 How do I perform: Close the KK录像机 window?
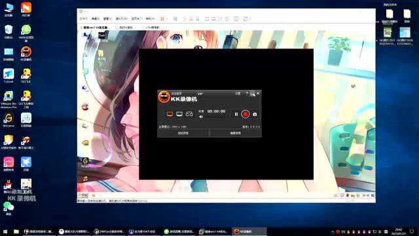pyautogui.click(x=258, y=93)
